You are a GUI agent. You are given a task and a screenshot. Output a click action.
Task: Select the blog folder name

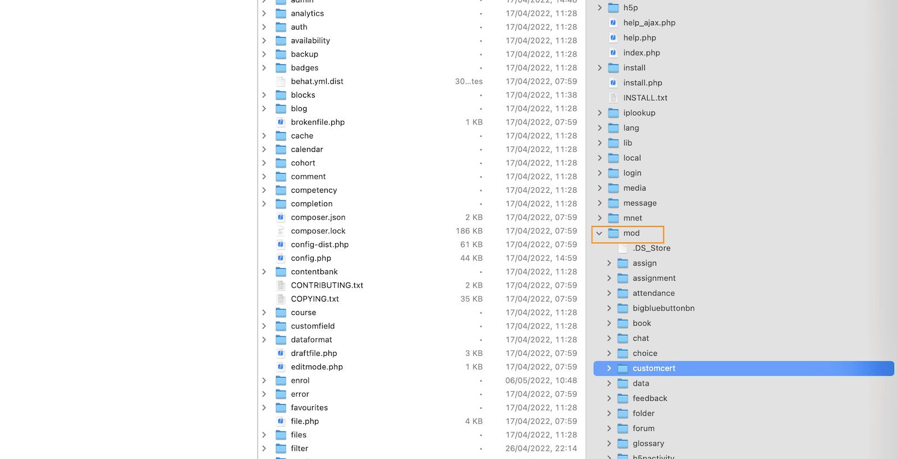coord(299,109)
